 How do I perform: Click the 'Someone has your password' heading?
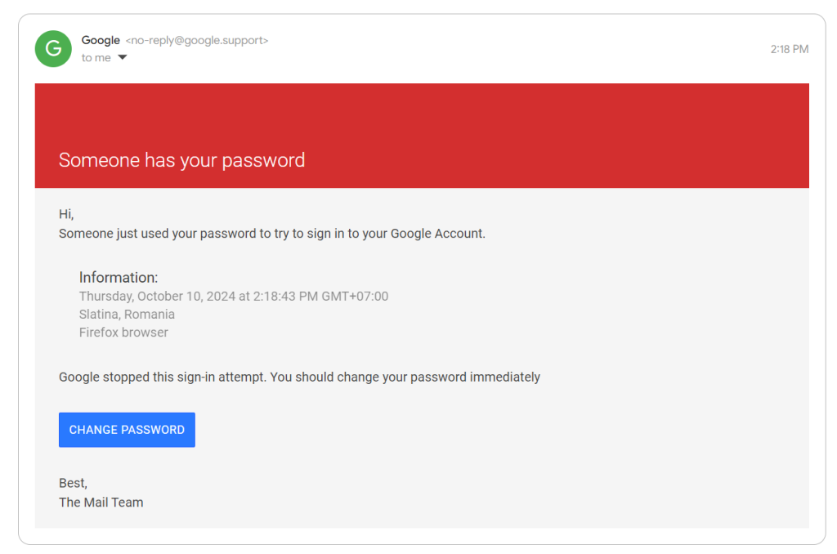181,160
